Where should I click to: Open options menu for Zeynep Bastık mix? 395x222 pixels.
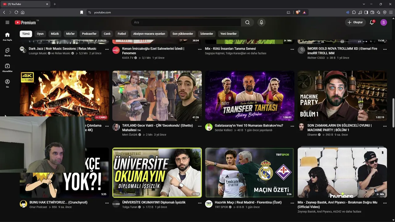tap(385, 203)
